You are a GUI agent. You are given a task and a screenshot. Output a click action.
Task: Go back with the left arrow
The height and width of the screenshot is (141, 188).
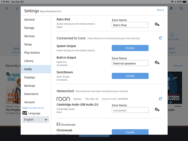[x=17, y=8]
